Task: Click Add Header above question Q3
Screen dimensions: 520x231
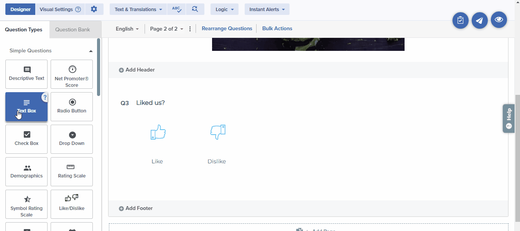Action: 137,70
